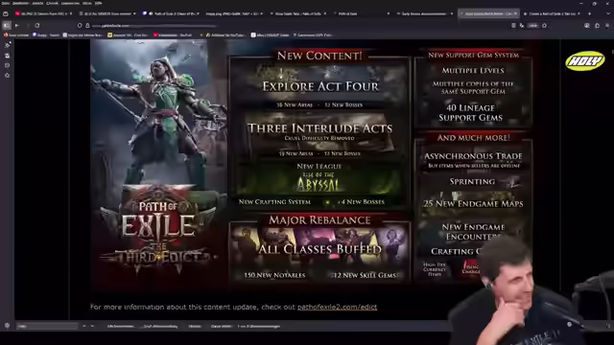Open the Lesezeichen menu
Viewport: 614px width, 345px height.
70,3
